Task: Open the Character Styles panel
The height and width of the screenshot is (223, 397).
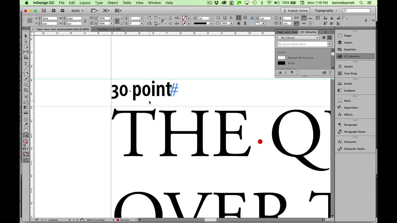Action: coord(354,149)
